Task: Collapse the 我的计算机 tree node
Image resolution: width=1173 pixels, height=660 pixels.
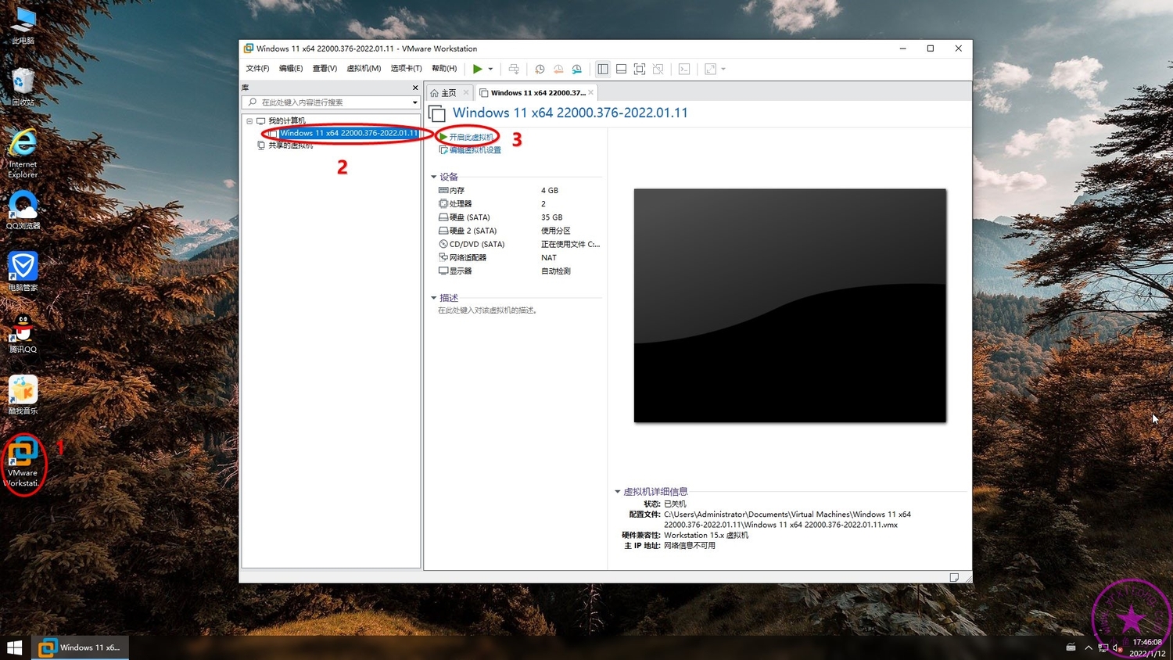Action: click(249, 121)
